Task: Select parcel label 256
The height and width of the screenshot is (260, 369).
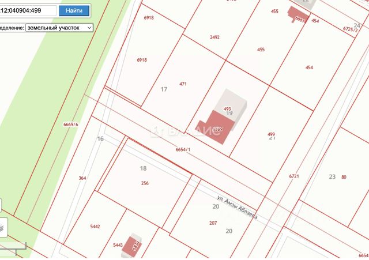Action: click(x=145, y=183)
